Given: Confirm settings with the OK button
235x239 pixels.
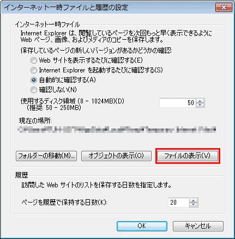Looking at the screenshot, I should click(142, 226).
